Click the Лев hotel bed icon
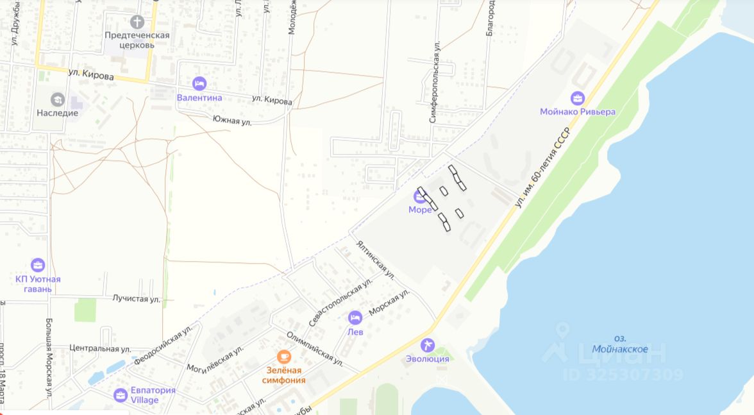This screenshot has width=754, height=415. (355, 318)
